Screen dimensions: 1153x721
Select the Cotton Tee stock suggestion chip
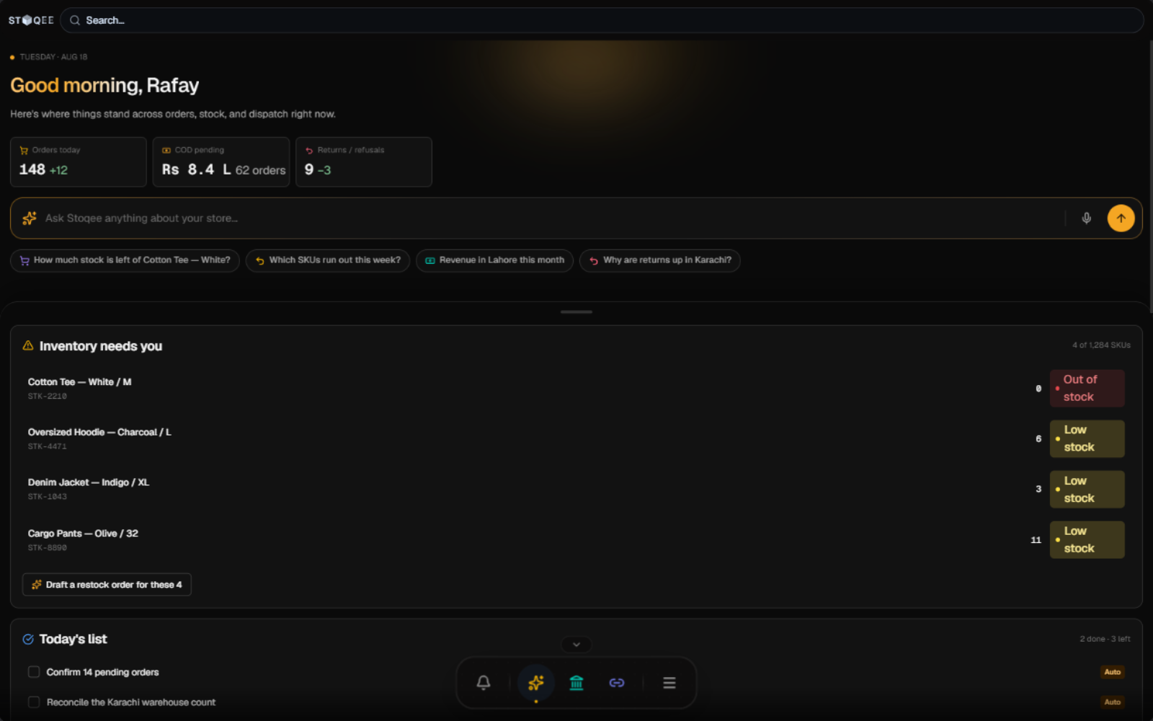coord(125,260)
